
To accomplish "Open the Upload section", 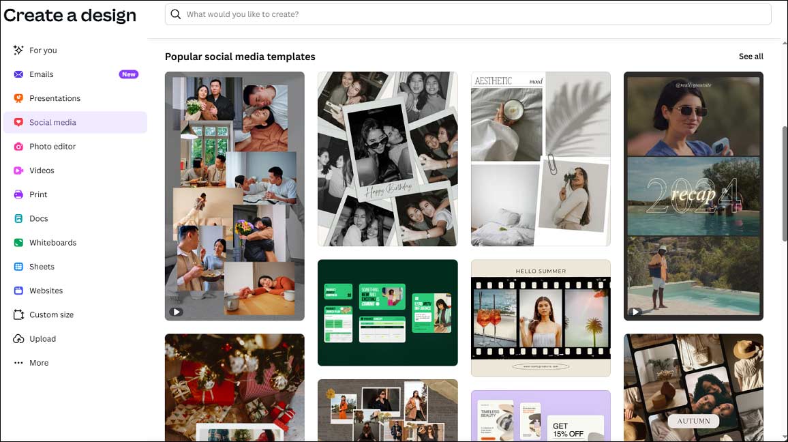I will point(42,338).
